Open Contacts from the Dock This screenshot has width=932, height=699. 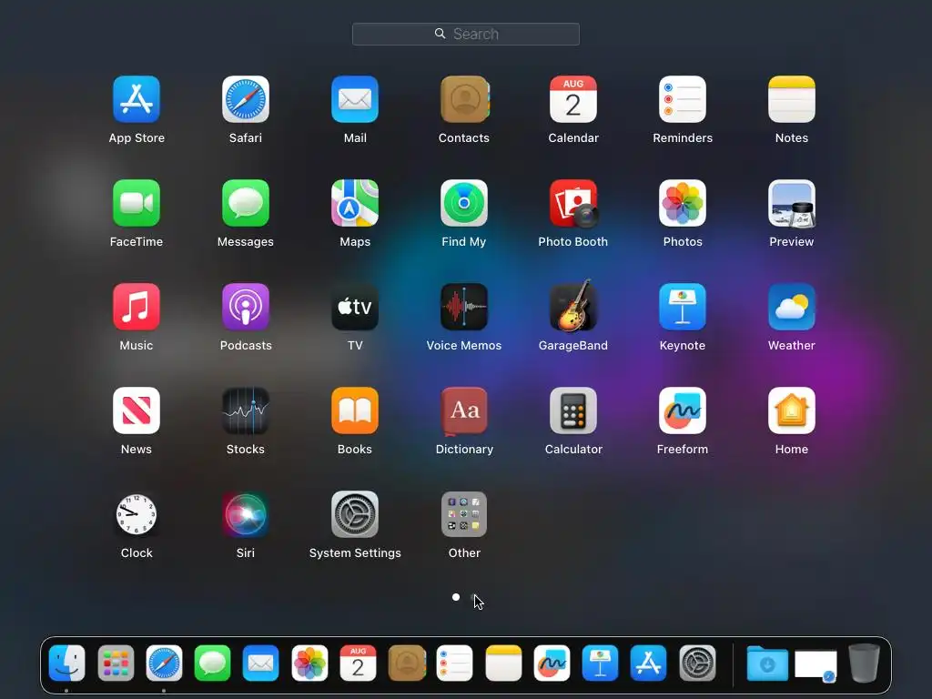(407, 663)
